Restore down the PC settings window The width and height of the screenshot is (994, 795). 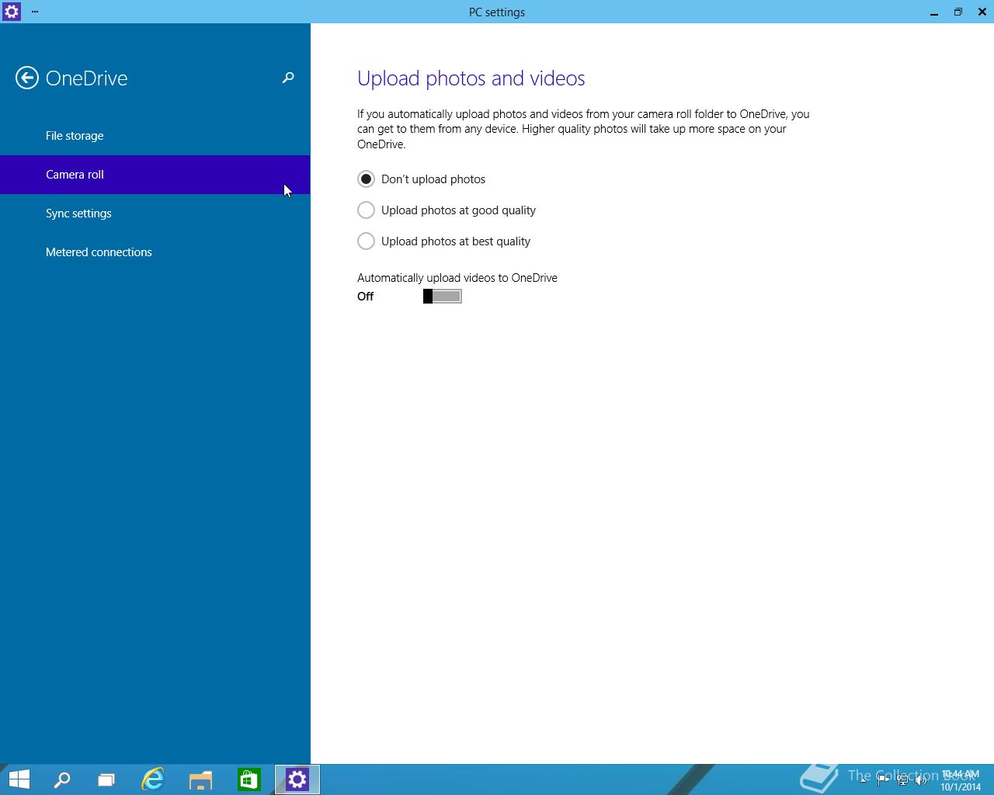[958, 12]
